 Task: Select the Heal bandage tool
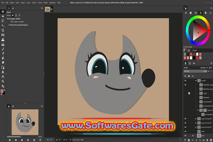(3, 58)
